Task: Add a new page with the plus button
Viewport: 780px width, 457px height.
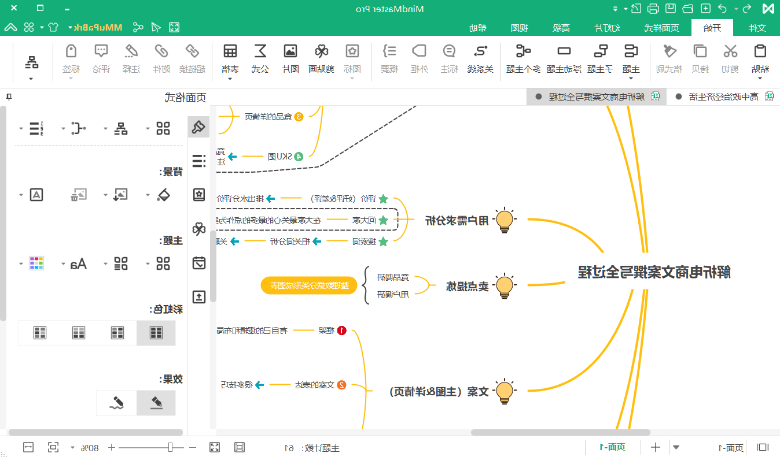Action: click(x=656, y=447)
